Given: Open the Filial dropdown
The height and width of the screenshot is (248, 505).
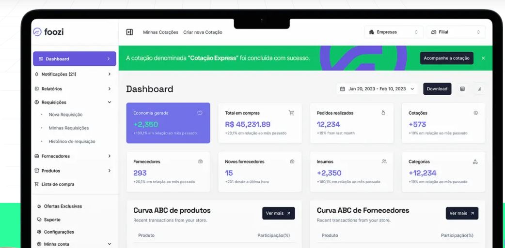Looking at the screenshot, I should 456,32.
